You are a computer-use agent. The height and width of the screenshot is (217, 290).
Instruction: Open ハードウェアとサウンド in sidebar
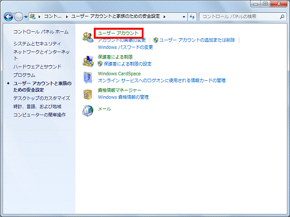[37, 66]
